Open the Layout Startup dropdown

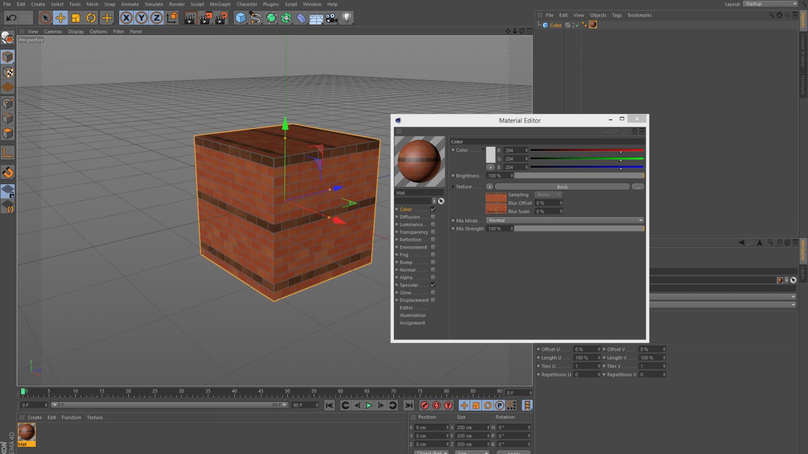coord(770,4)
